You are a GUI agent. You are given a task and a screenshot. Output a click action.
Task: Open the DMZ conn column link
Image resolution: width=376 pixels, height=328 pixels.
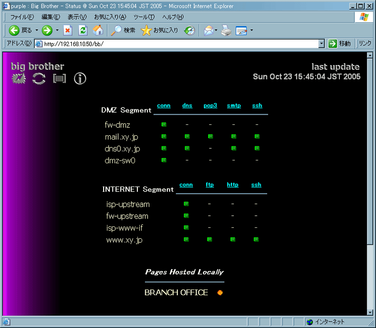click(164, 105)
